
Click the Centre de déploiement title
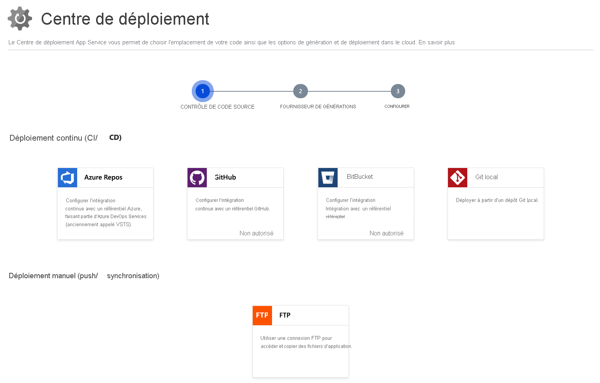pos(125,19)
